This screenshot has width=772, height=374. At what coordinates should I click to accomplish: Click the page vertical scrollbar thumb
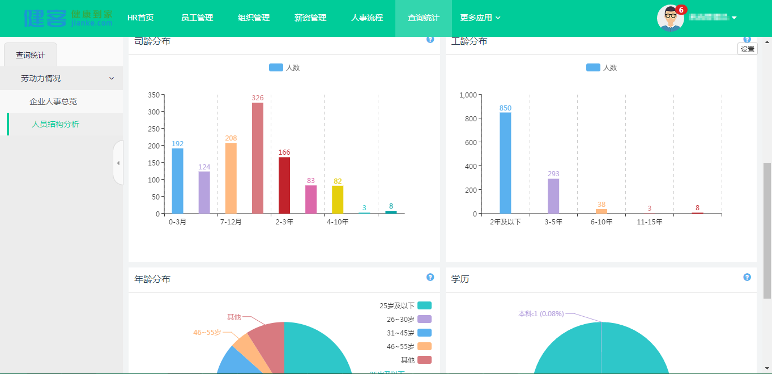point(767,231)
